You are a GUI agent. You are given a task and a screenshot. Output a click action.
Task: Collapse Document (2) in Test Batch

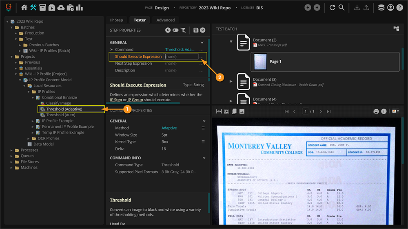[x=231, y=41]
